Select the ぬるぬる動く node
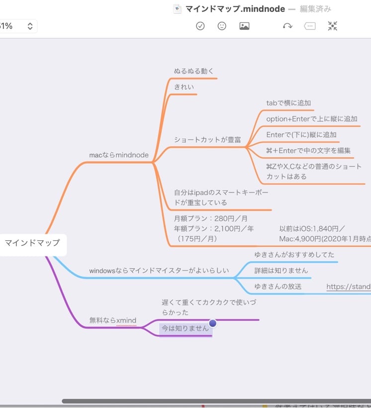Image resolution: width=371 pixels, height=408 pixels. coord(194,71)
